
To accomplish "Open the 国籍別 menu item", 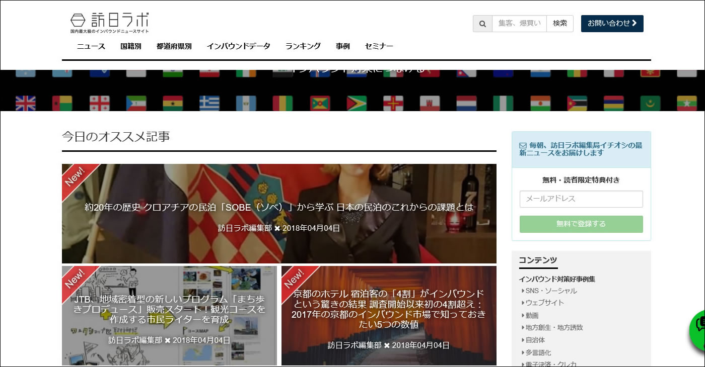I will pos(131,46).
